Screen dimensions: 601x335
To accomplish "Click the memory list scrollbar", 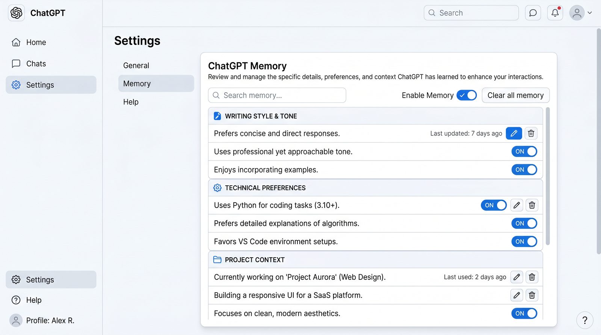I will pos(548,176).
